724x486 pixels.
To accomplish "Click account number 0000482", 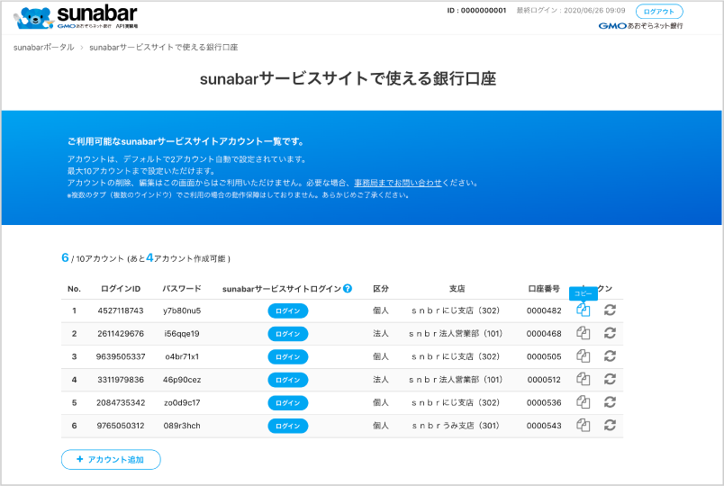I will click(x=544, y=310).
